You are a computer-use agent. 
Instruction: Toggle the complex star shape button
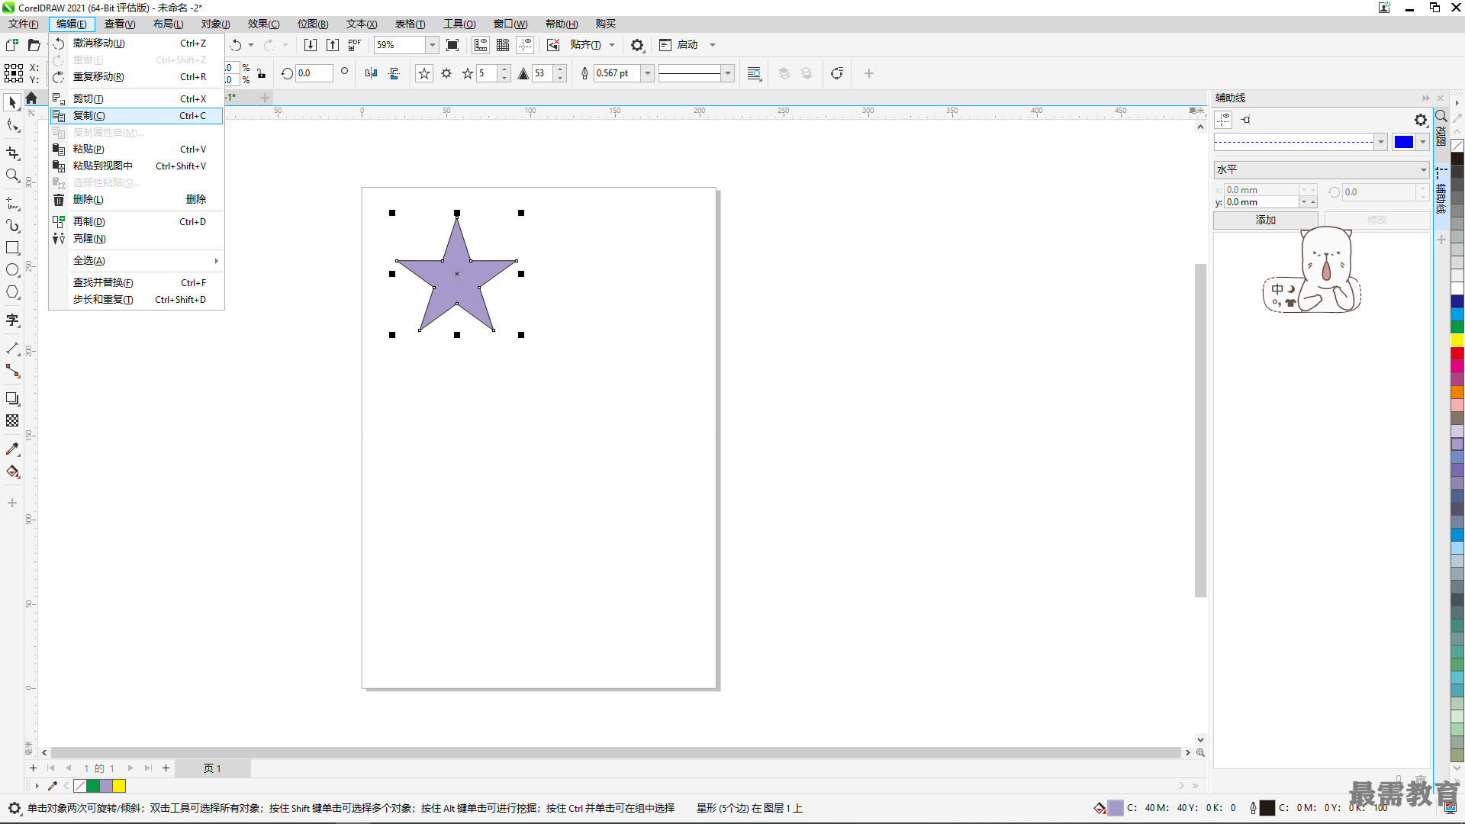click(446, 73)
